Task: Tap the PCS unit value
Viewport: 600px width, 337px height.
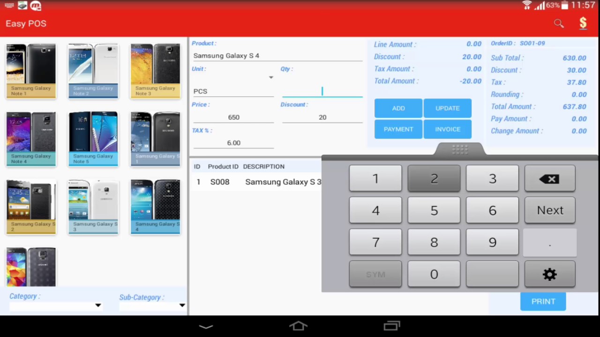Action: (x=200, y=91)
